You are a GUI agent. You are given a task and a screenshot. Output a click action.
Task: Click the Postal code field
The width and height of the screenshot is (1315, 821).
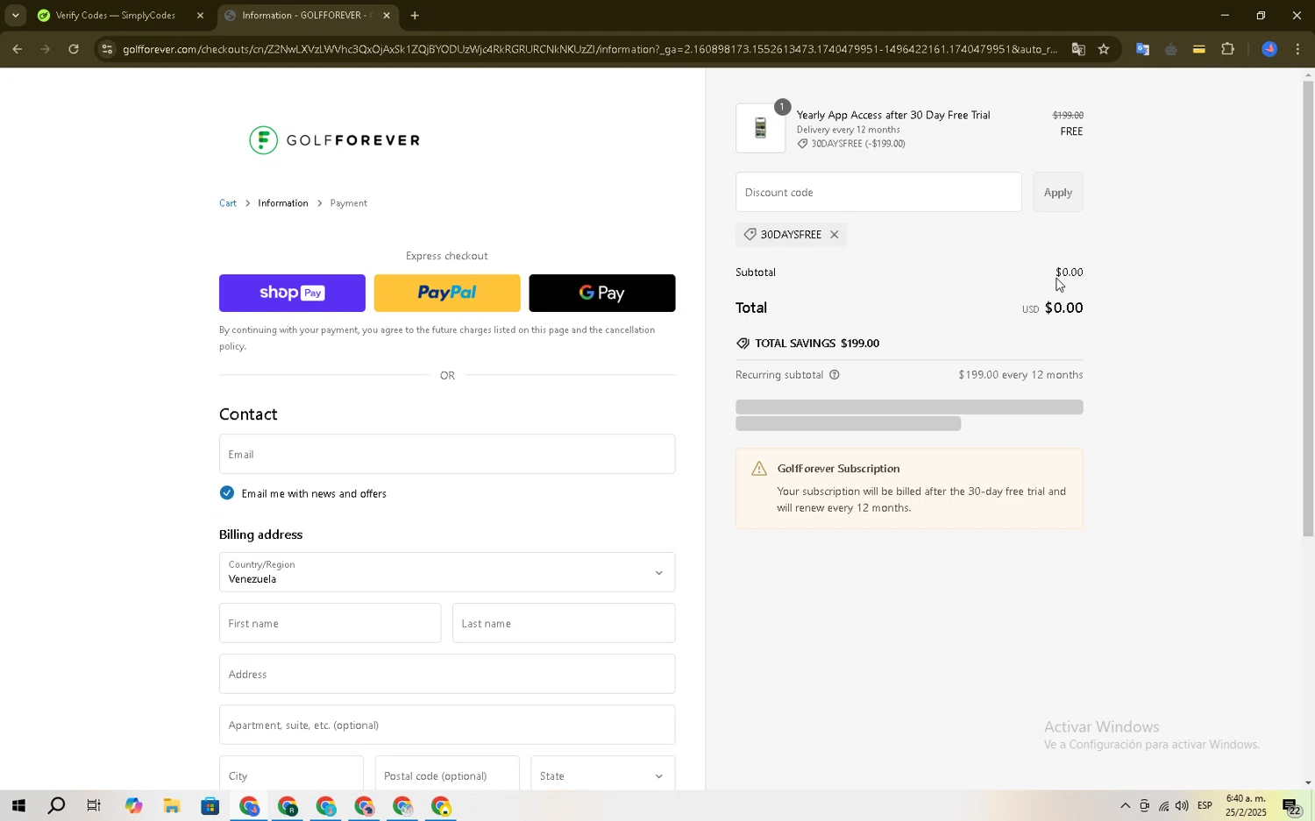click(447, 775)
